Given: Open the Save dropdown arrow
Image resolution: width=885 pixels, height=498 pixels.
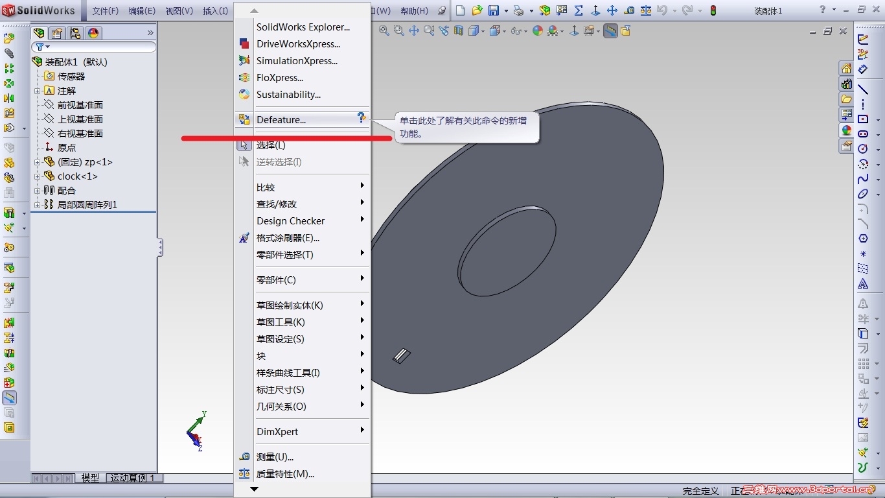Looking at the screenshot, I should point(506,10).
